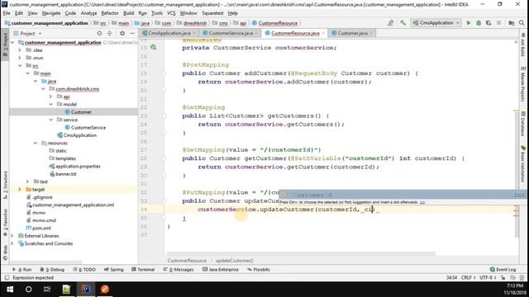Debug the application with the bug icon

click(479, 23)
